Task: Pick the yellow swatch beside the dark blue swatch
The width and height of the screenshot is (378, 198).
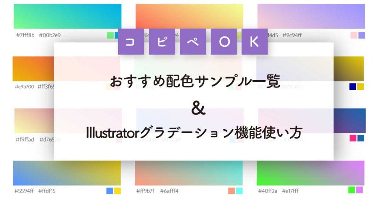Action: pyautogui.click(x=360, y=86)
